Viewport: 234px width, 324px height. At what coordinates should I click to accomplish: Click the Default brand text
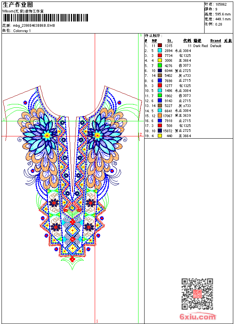(216, 46)
